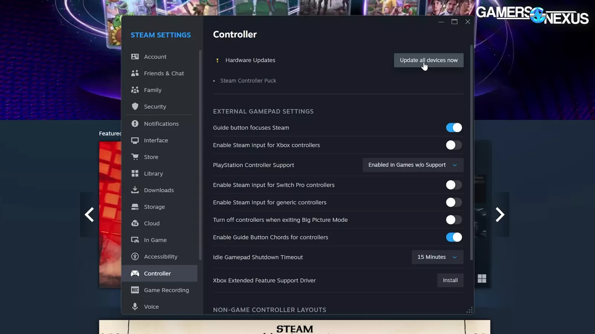Viewport: 595px width, 334px height.
Task: Click the Notifications alert icon
Action: pos(135,124)
